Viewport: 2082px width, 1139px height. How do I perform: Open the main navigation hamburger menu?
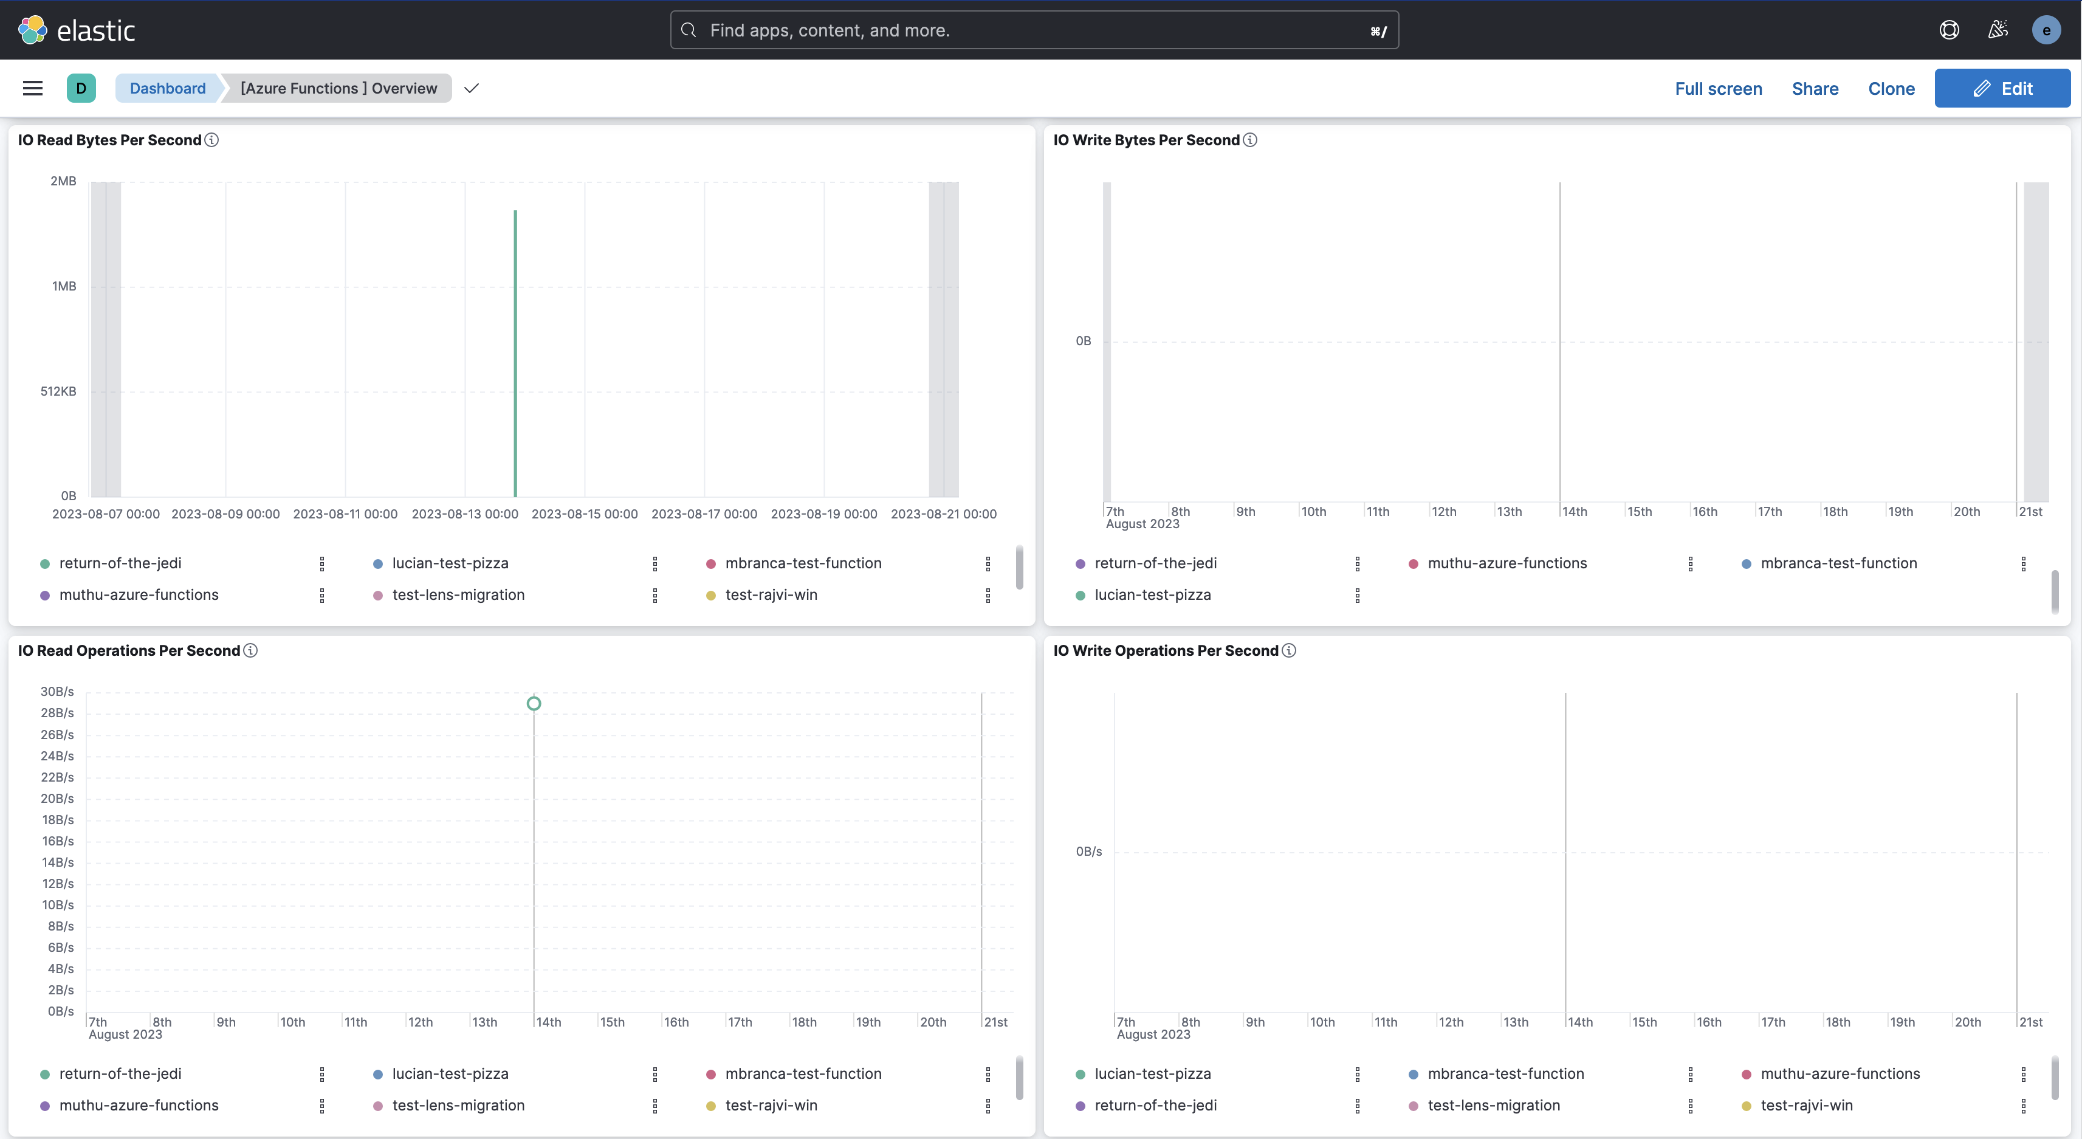(x=32, y=88)
